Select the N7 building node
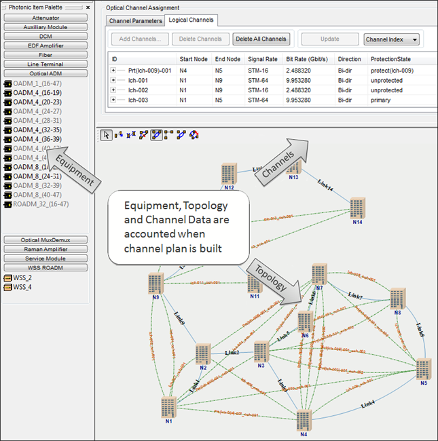 pyautogui.click(x=319, y=274)
